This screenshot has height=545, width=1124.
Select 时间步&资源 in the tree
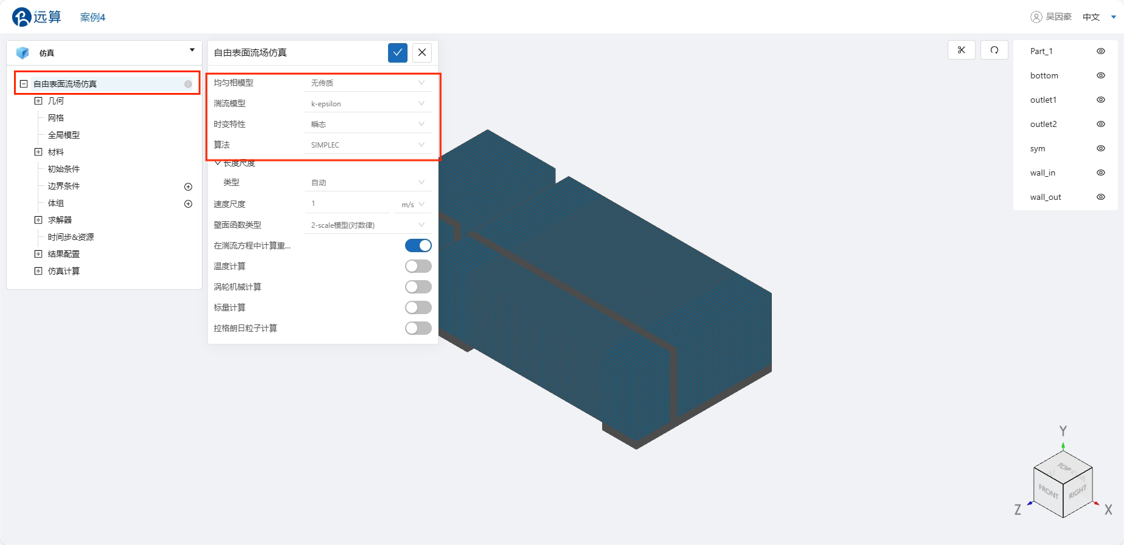click(71, 237)
